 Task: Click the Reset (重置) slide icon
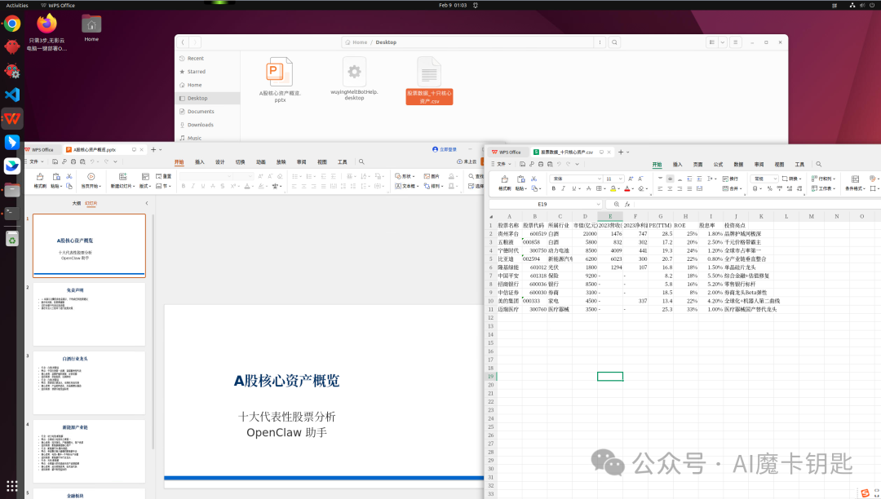pos(163,176)
